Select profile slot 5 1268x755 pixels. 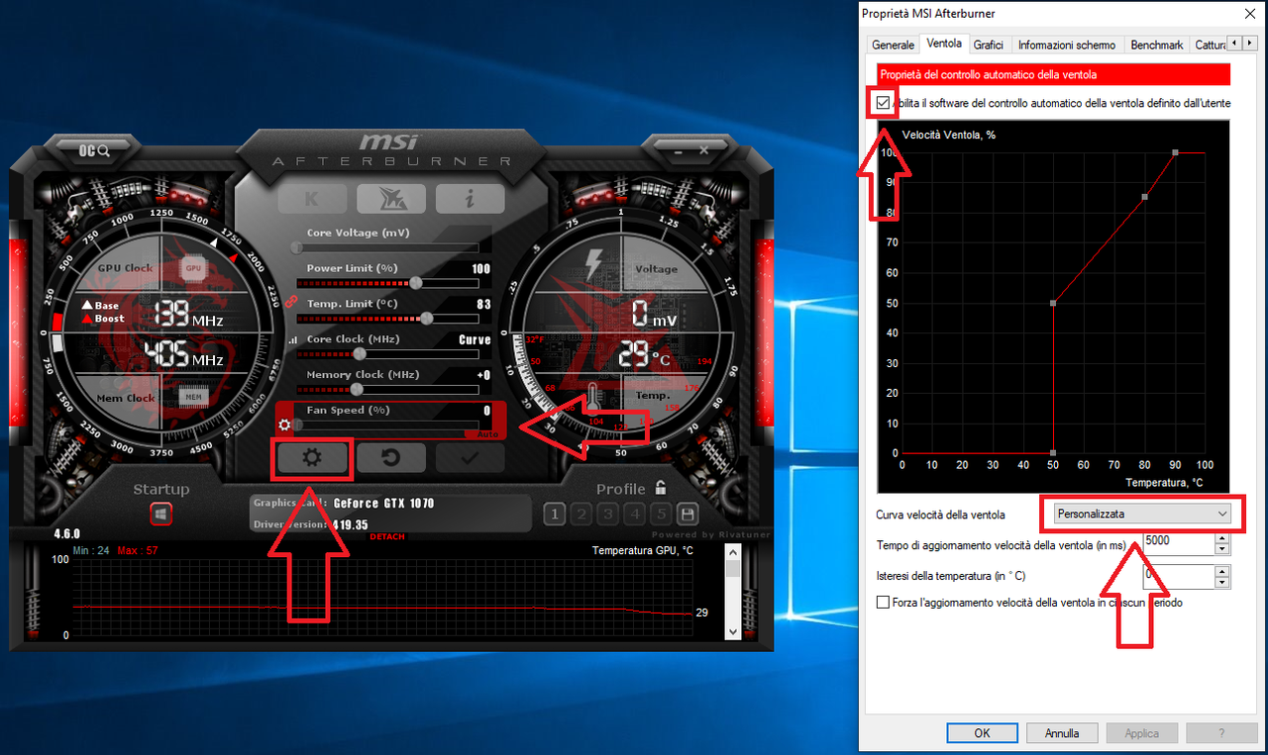point(662,514)
